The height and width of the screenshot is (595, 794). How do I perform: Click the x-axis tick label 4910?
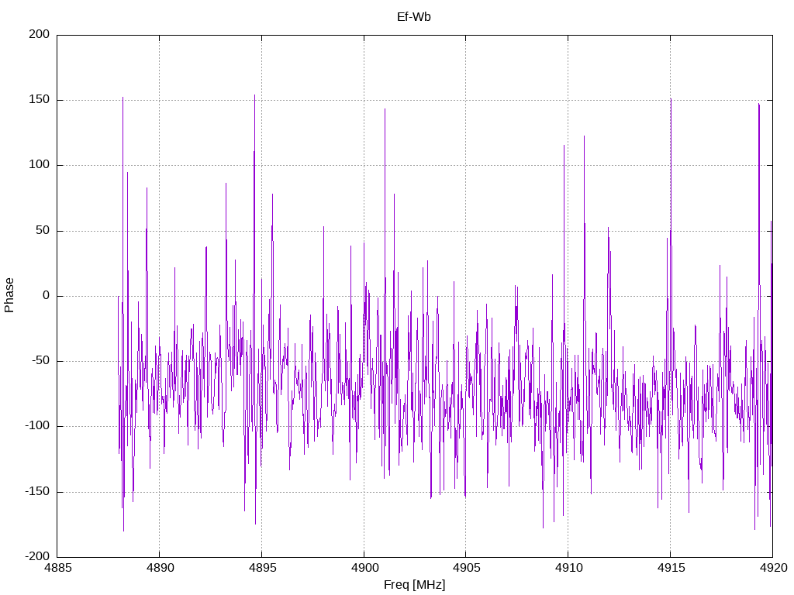[x=568, y=568]
